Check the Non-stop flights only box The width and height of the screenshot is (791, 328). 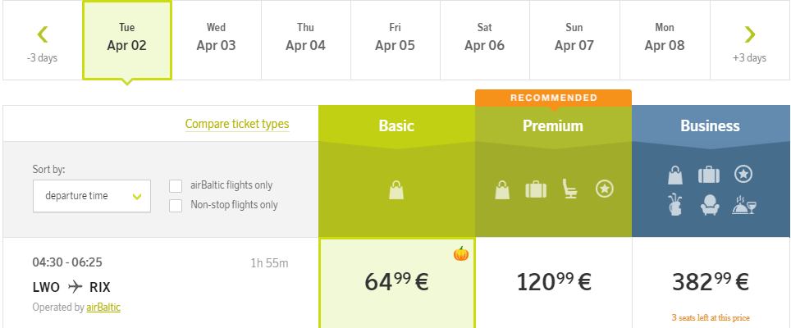tap(176, 205)
